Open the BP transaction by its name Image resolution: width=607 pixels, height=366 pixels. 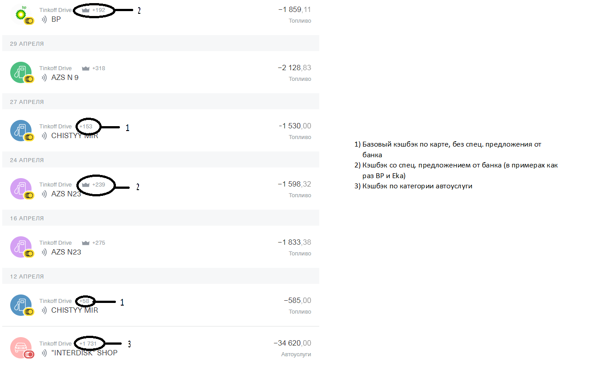[x=56, y=20]
